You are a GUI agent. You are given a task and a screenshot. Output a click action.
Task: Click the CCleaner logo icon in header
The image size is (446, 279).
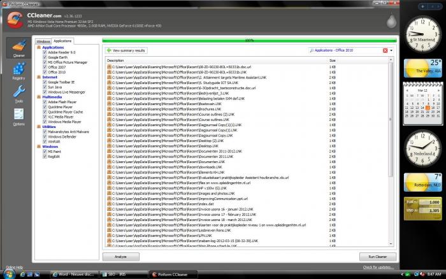[x=15, y=20]
